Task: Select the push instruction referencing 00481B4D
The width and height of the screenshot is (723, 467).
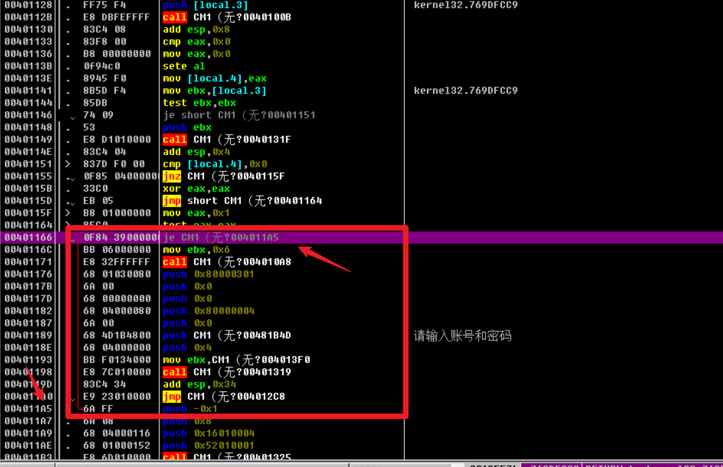Action: tap(227, 335)
